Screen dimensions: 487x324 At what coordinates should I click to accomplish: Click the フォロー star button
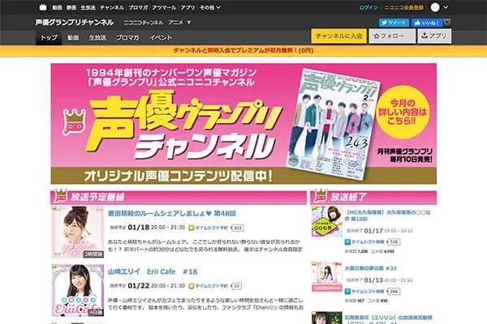pos(392,36)
